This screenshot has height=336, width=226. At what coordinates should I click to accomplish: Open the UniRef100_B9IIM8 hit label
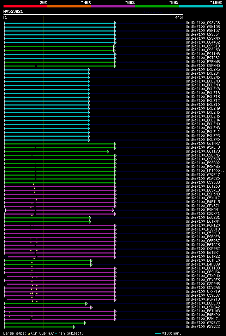tap(203, 54)
